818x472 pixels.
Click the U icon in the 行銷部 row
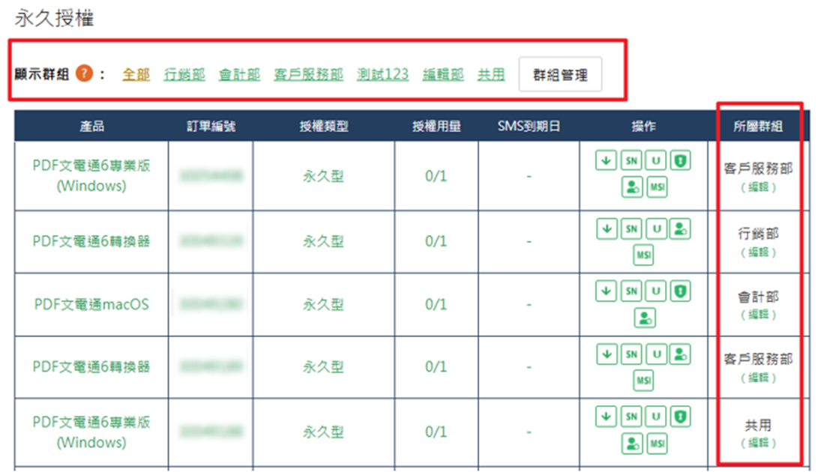pyautogui.click(x=657, y=229)
